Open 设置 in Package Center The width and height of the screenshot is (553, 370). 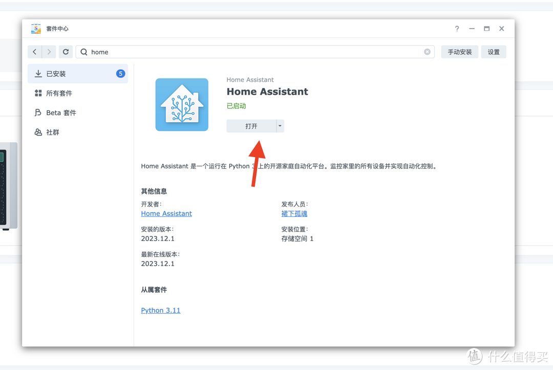pyautogui.click(x=493, y=52)
